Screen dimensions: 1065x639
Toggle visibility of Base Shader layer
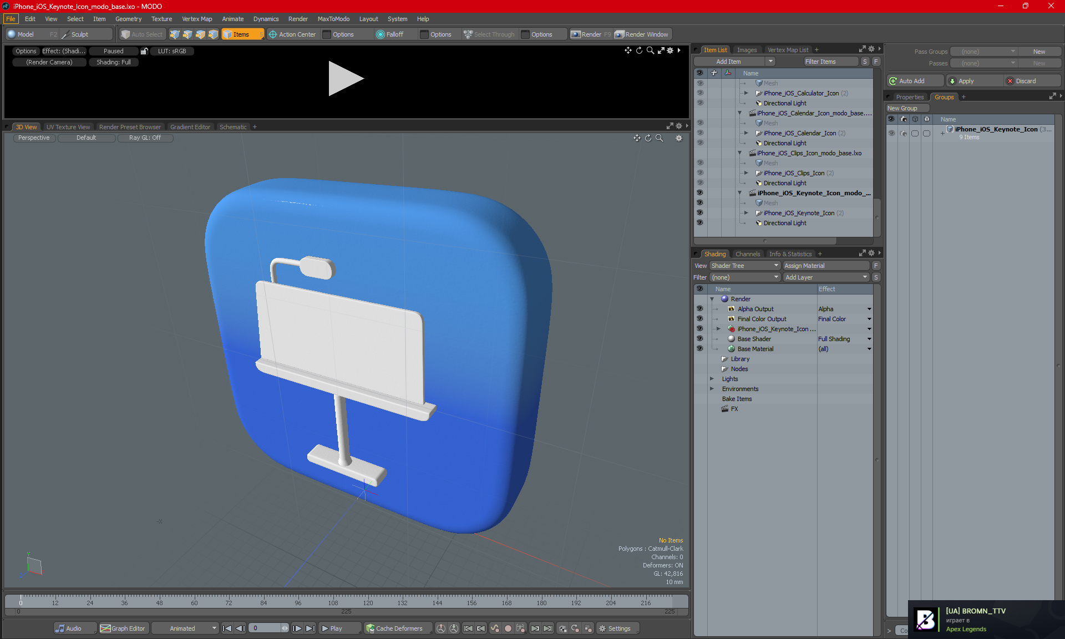click(700, 339)
